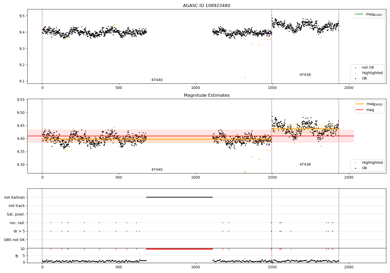
Task: Click 'Highlighted' in the Magnitude Estimates legend
Action: [372, 163]
